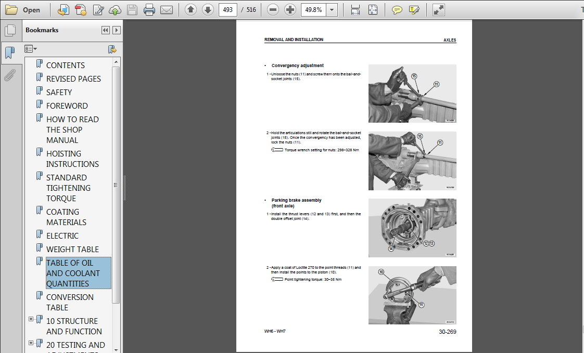
Task: Click the Zoom Out minus button
Action: pyautogui.click(x=273, y=10)
